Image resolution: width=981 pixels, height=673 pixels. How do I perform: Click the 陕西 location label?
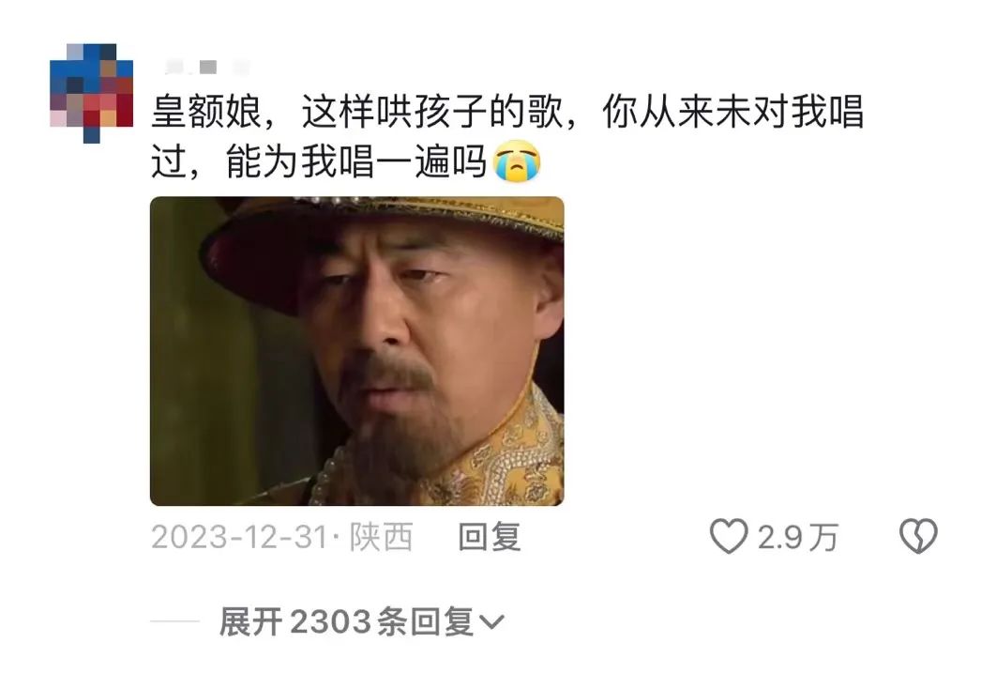381,537
